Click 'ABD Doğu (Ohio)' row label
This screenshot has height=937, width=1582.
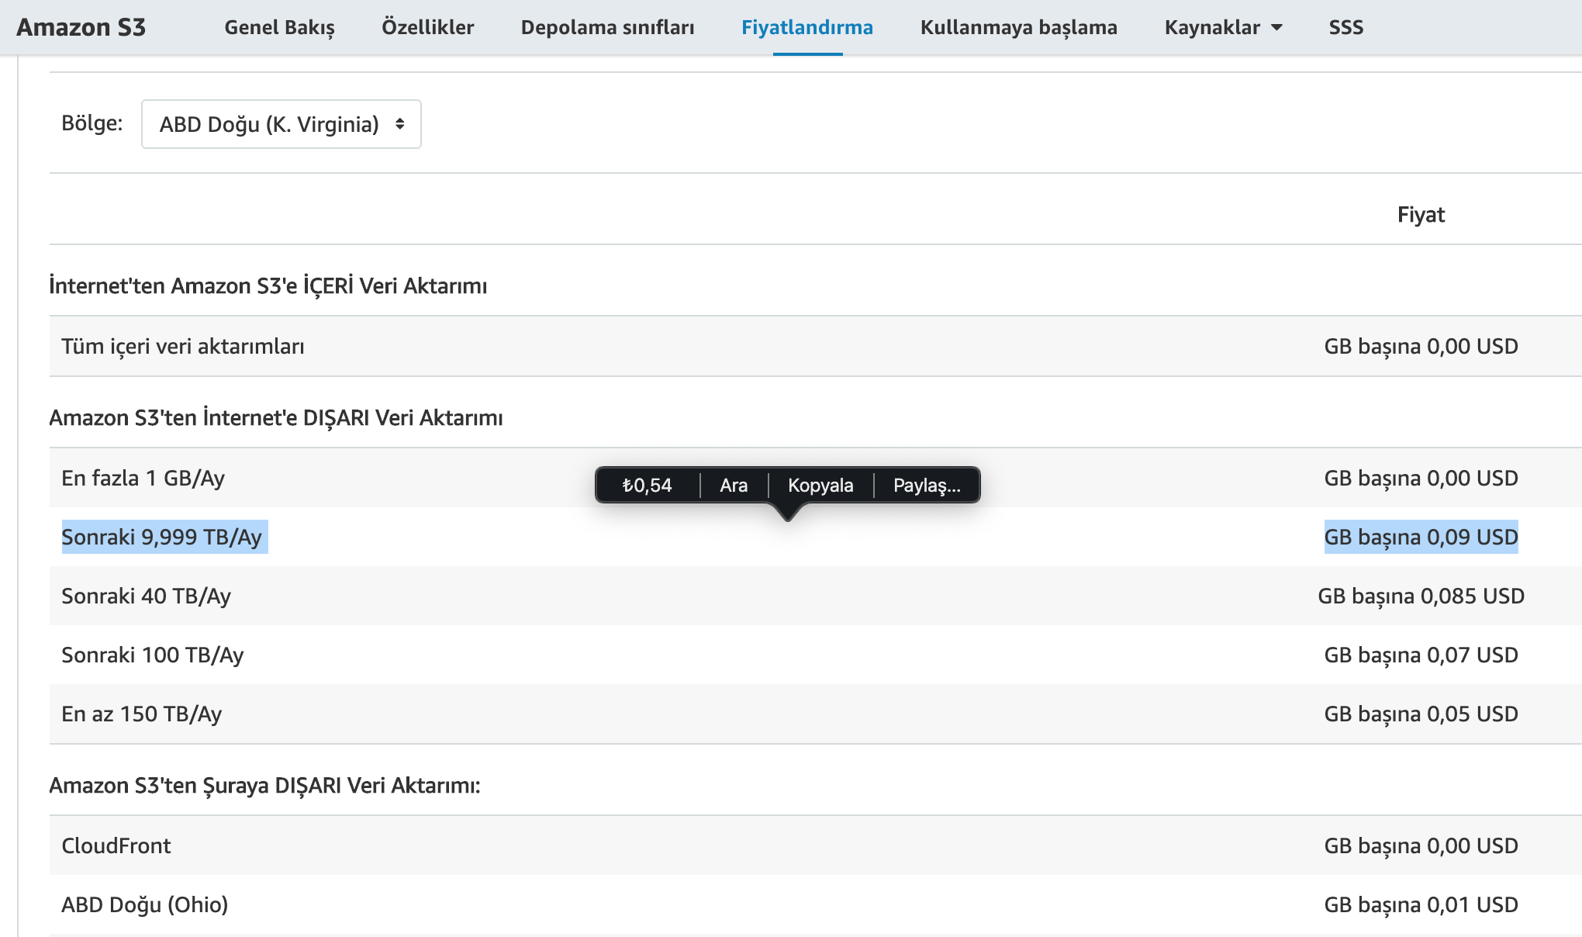point(144,905)
